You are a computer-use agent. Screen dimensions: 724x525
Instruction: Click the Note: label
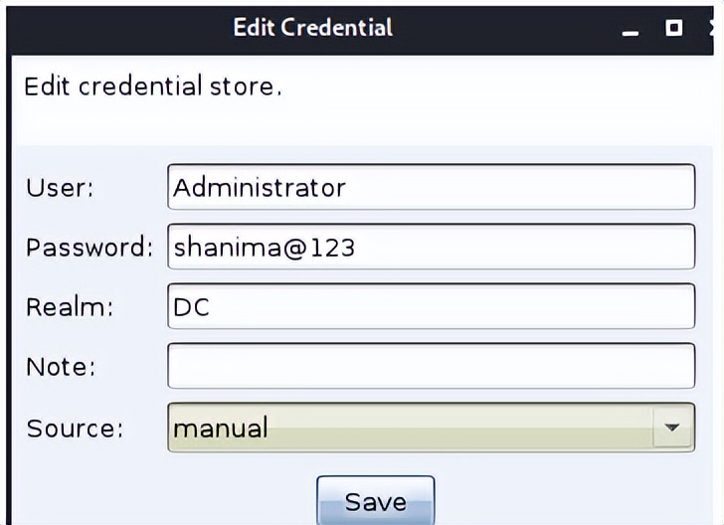coord(61,367)
